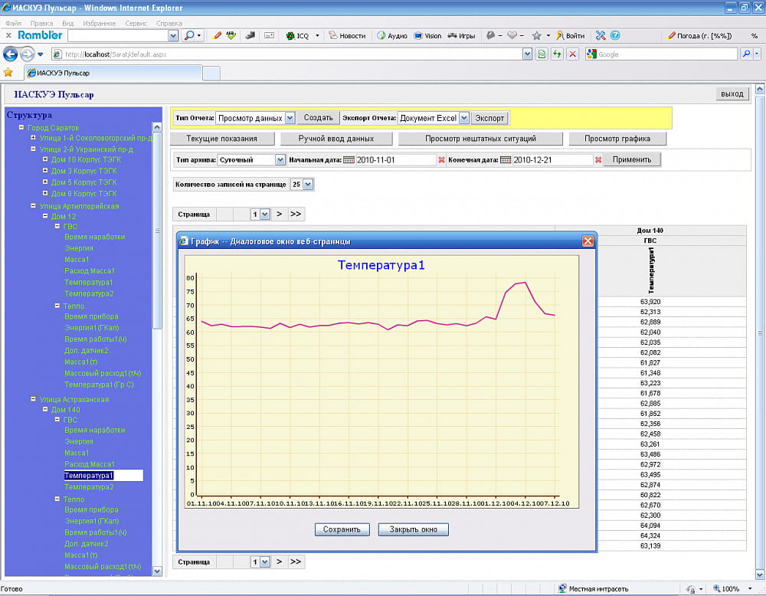This screenshot has width=766, height=596.
Task: Collapse the Город Саратов tree node
Action: tap(21, 127)
